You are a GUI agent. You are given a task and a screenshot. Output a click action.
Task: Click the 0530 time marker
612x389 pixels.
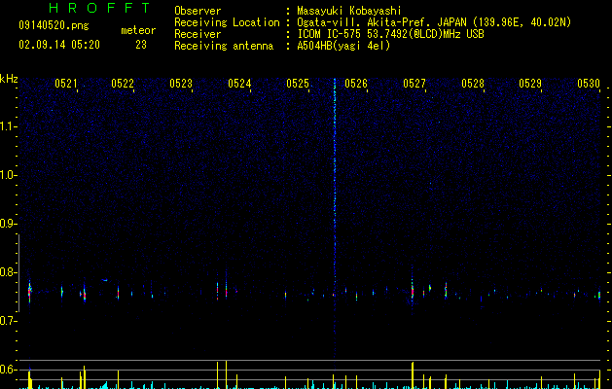click(589, 83)
